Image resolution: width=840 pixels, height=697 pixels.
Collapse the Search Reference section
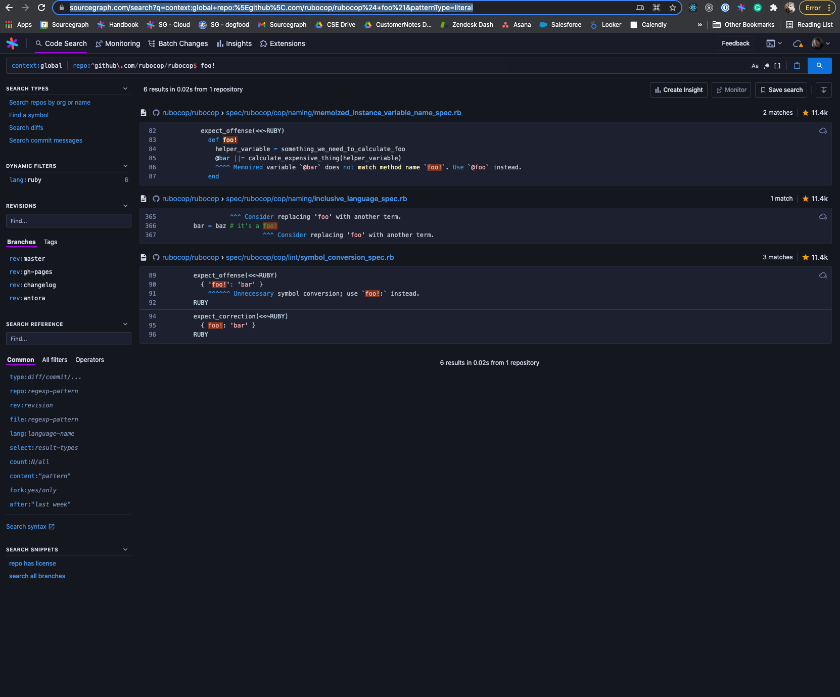pyautogui.click(x=125, y=324)
